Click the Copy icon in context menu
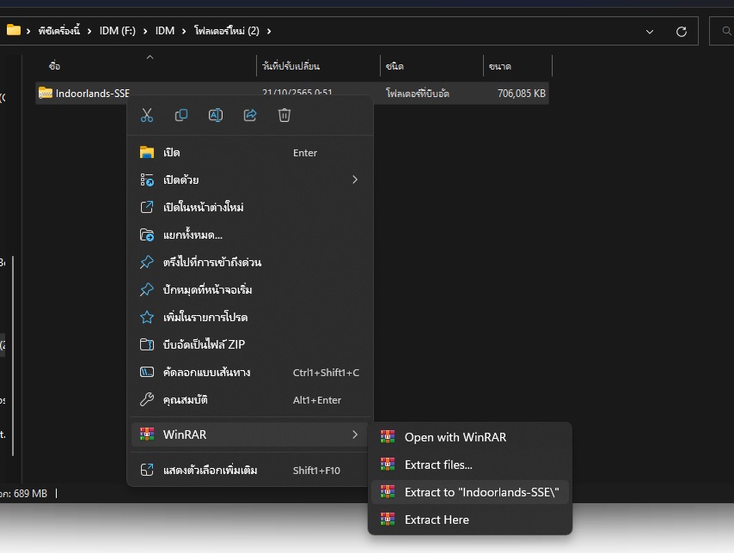 [x=181, y=115]
